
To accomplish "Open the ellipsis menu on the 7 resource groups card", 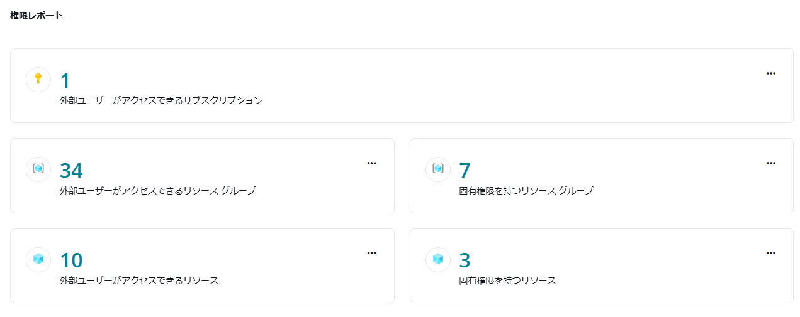I will 771,163.
